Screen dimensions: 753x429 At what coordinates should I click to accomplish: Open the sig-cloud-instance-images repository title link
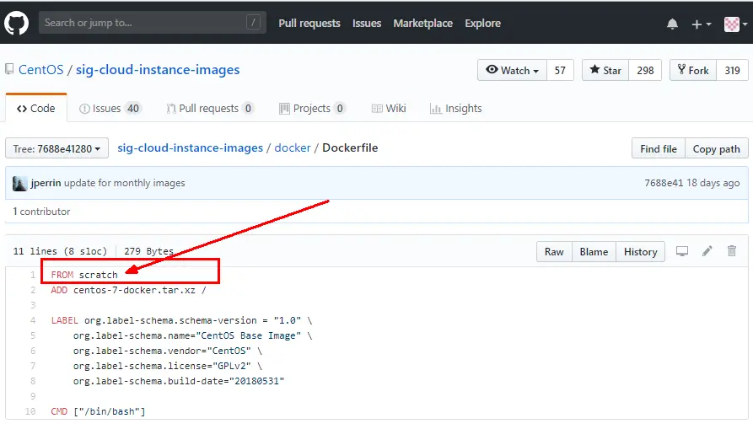click(158, 70)
